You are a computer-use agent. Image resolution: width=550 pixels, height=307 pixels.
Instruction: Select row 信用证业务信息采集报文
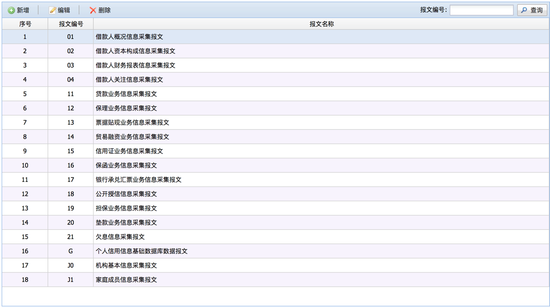coord(129,151)
